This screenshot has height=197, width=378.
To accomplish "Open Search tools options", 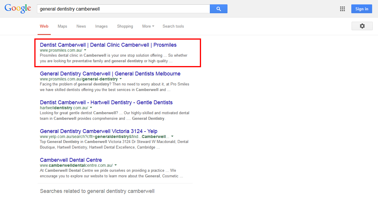I will tap(173, 26).
